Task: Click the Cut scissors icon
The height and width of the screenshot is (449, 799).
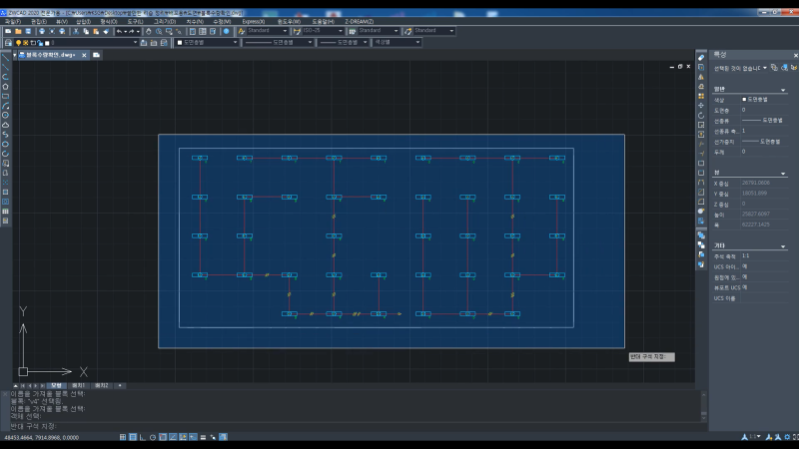Action: click(76, 31)
